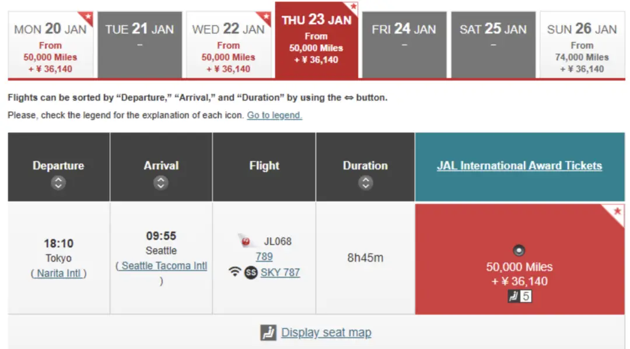Click the JAL airline logo beside JL068

[247, 241]
